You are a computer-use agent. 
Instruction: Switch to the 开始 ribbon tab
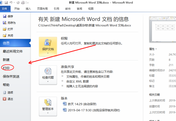click(17, 8)
